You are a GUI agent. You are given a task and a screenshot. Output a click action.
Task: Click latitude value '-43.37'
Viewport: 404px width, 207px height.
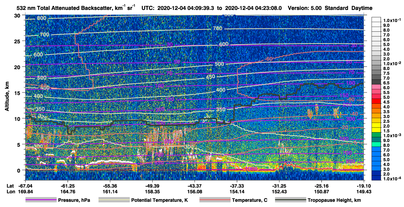(195, 186)
